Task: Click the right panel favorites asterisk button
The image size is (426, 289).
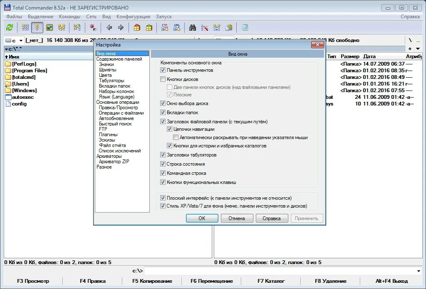Action: click(410, 49)
